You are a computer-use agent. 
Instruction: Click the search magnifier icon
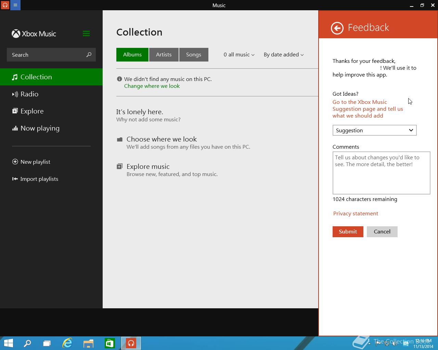89,55
